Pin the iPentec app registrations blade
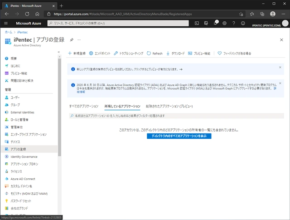 coord(72,39)
